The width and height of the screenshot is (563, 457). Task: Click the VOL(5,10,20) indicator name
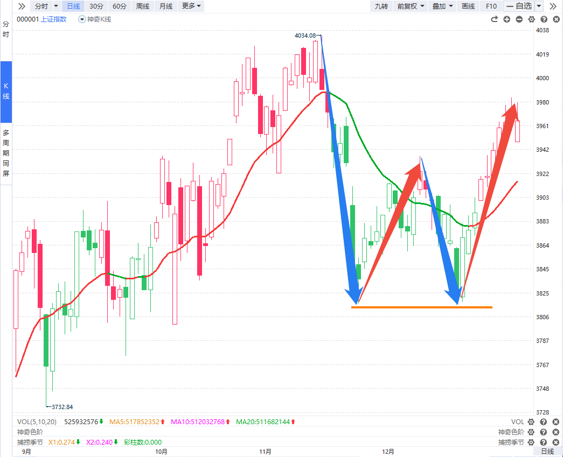pyautogui.click(x=37, y=422)
